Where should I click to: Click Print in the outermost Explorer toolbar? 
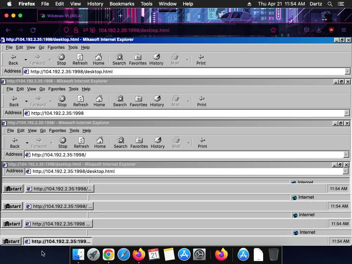201,60
